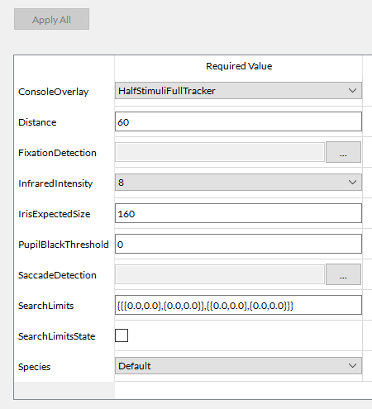372x409 pixels.
Task: Enable the SearchLimitsState checkbox
Action: (x=122, y=335)
